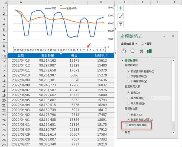This screenshot has height=147, width=182.
Task: Click cell 2022/04/13
Action: pyautogui.click(x=21, y=60)
